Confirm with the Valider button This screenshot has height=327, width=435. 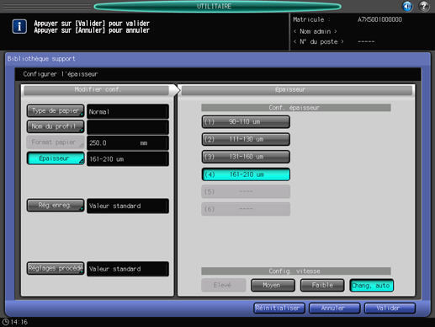click(x=390, y=308)
